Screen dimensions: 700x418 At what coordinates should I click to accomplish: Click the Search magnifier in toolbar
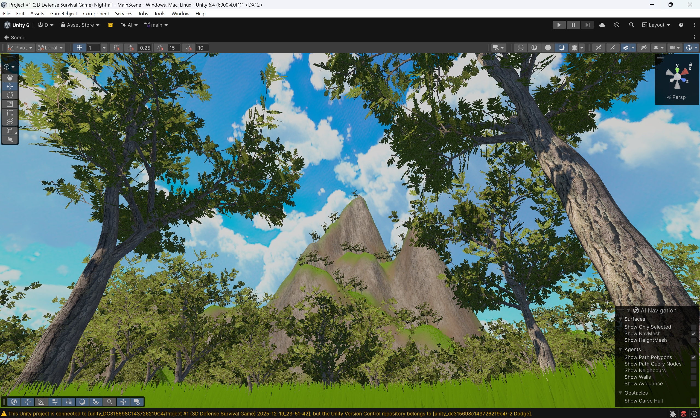[631, 25]
